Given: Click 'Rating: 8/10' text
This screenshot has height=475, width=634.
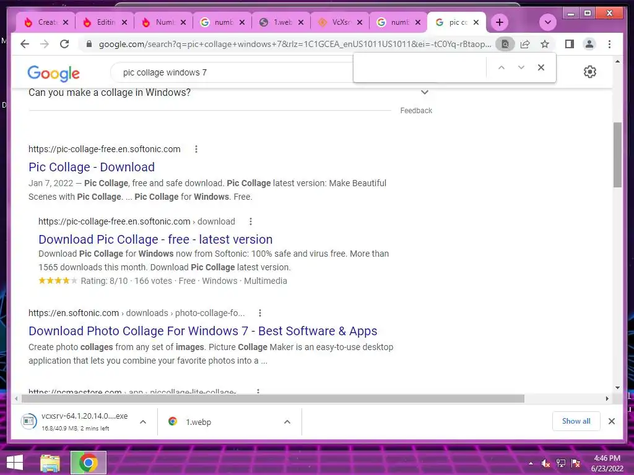Looking at the screenshot, I should point(104,281).
